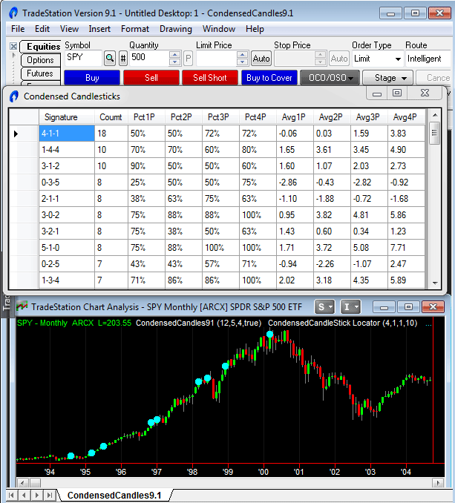
Task: Click the hash (#) button beside Quantity
Action: pos(123,59)
